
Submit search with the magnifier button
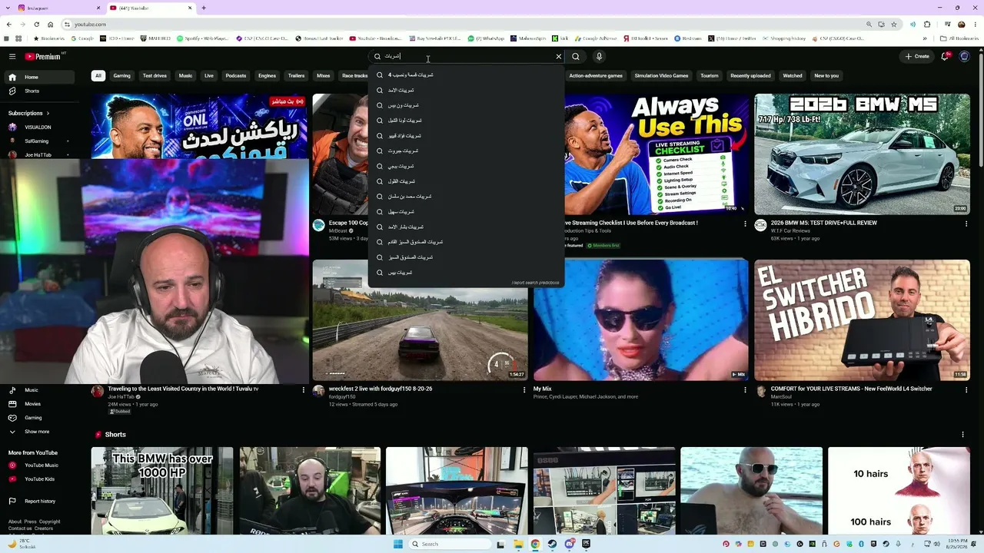pyautogui.click(x=576, y=56)
